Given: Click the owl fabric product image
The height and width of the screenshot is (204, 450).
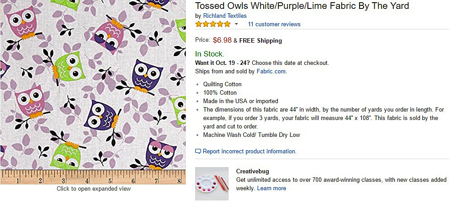Looking at the screenshot, I should (93, 84).
